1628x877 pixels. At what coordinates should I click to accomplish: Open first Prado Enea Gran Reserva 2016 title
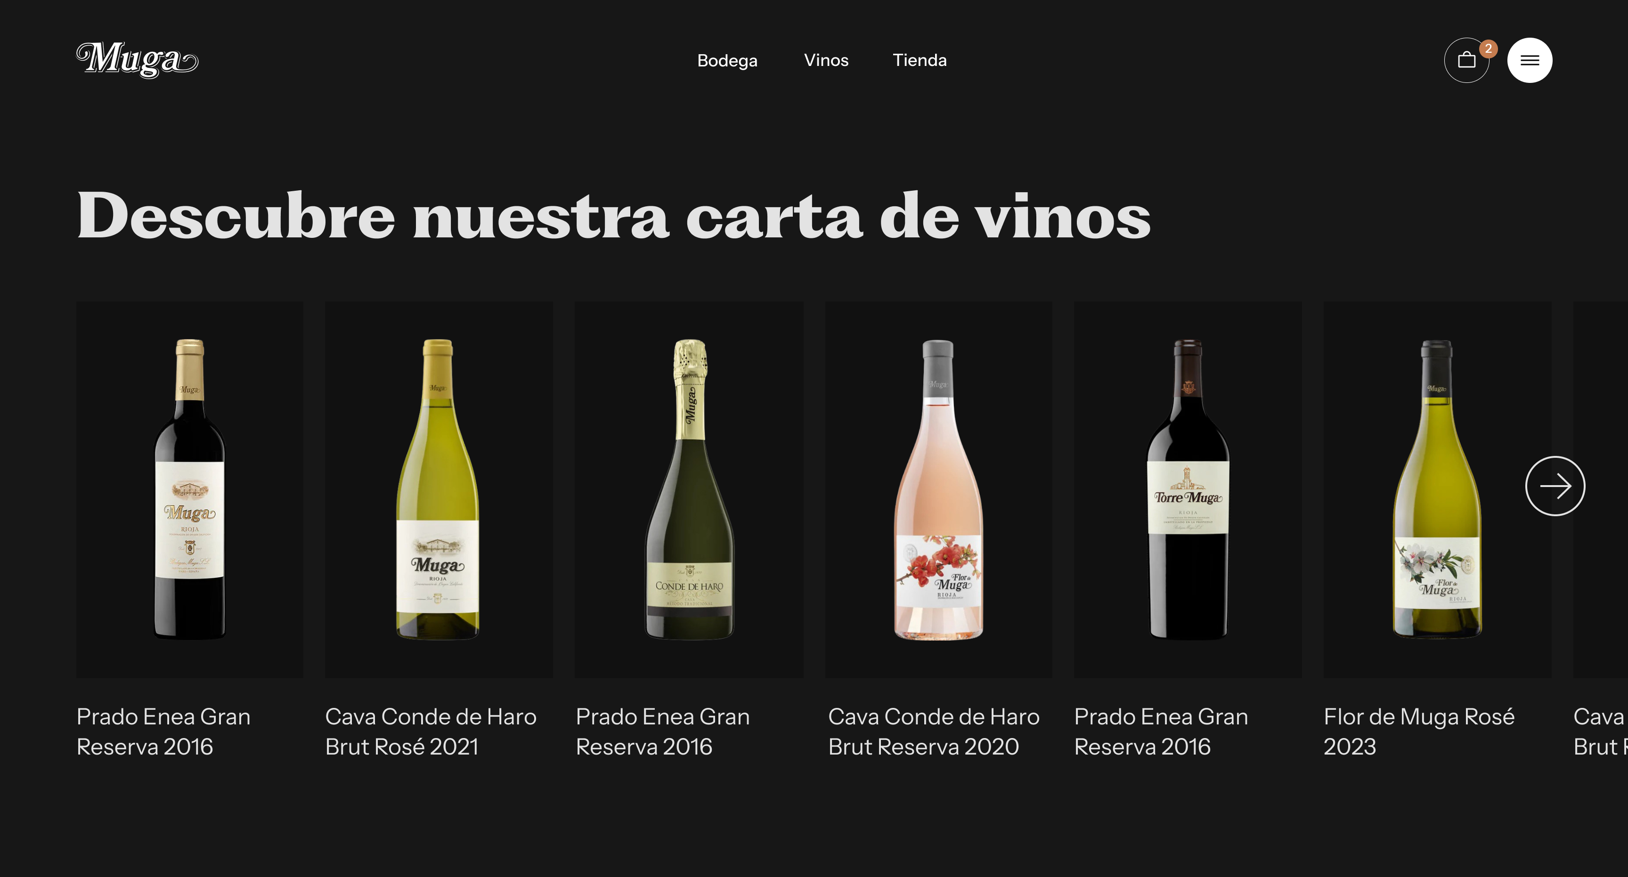pyautogui.click(x=163, y=731)
